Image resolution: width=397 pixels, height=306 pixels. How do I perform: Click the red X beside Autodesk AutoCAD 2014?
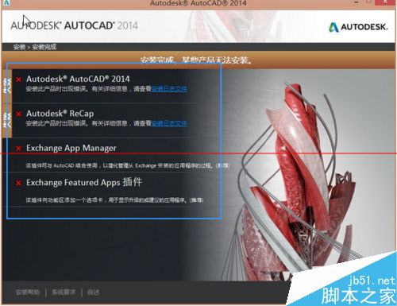pyautogui.click(x=18, y=79)
